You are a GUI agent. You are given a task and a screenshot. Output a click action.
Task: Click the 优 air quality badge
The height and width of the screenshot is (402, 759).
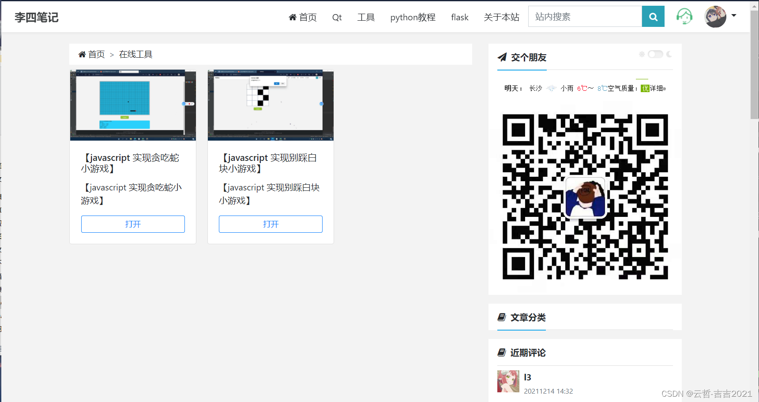(645, 88)
